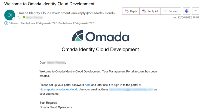Open the Teams share icon

point(186,11)
